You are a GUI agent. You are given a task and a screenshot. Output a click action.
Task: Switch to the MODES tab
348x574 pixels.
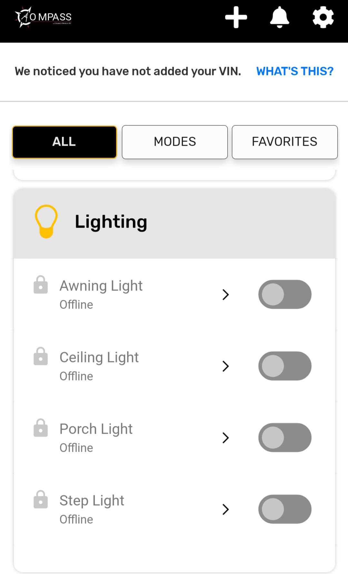(x=175, y=142)
